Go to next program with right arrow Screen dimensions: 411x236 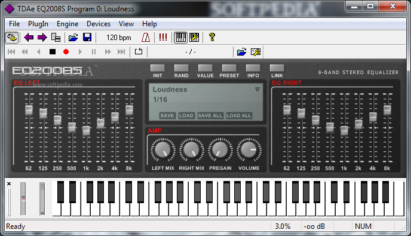tap(42, 38)
